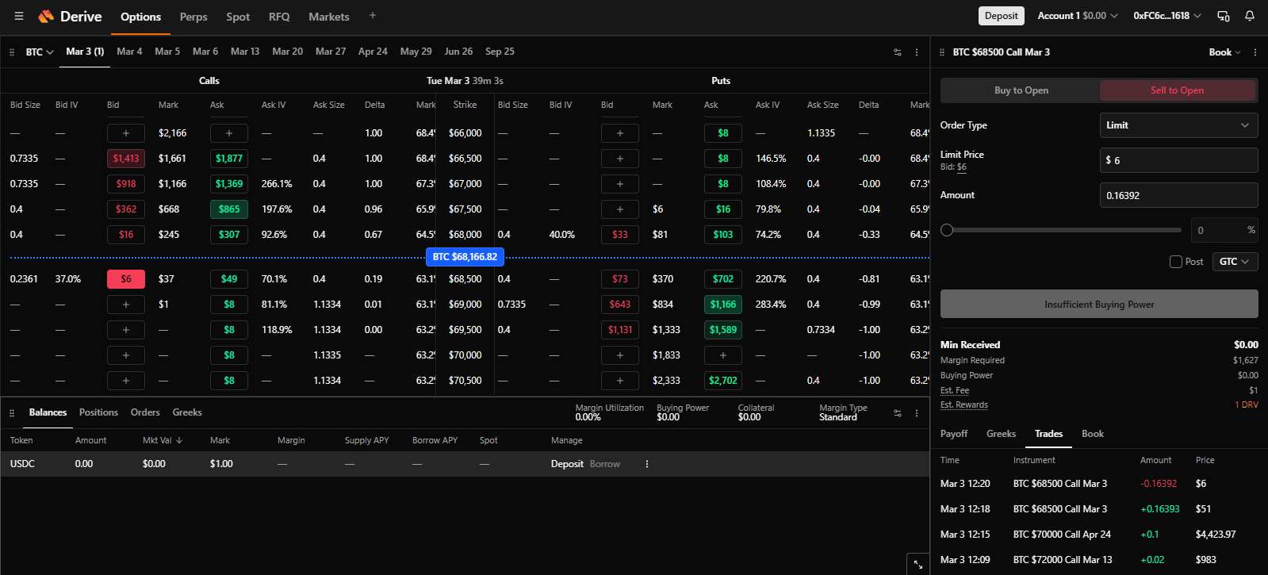
Task: Open the devices/chat icon in header
Action: click(x=1224, y=16)
